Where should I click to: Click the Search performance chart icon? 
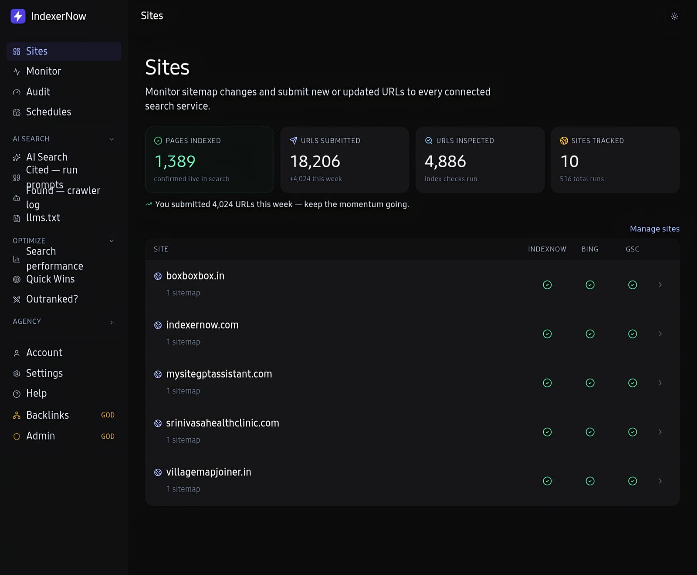tap(17, 259)
